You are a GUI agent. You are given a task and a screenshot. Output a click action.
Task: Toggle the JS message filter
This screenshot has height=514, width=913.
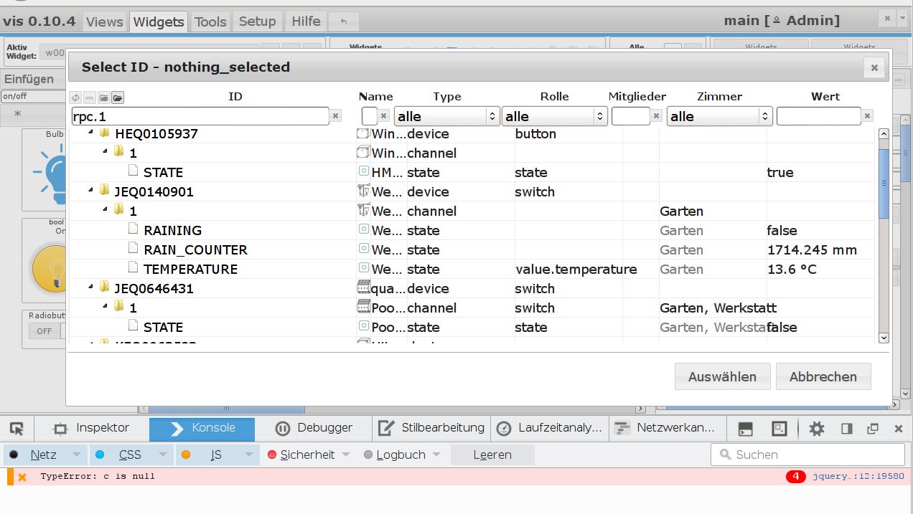[216, 454]
